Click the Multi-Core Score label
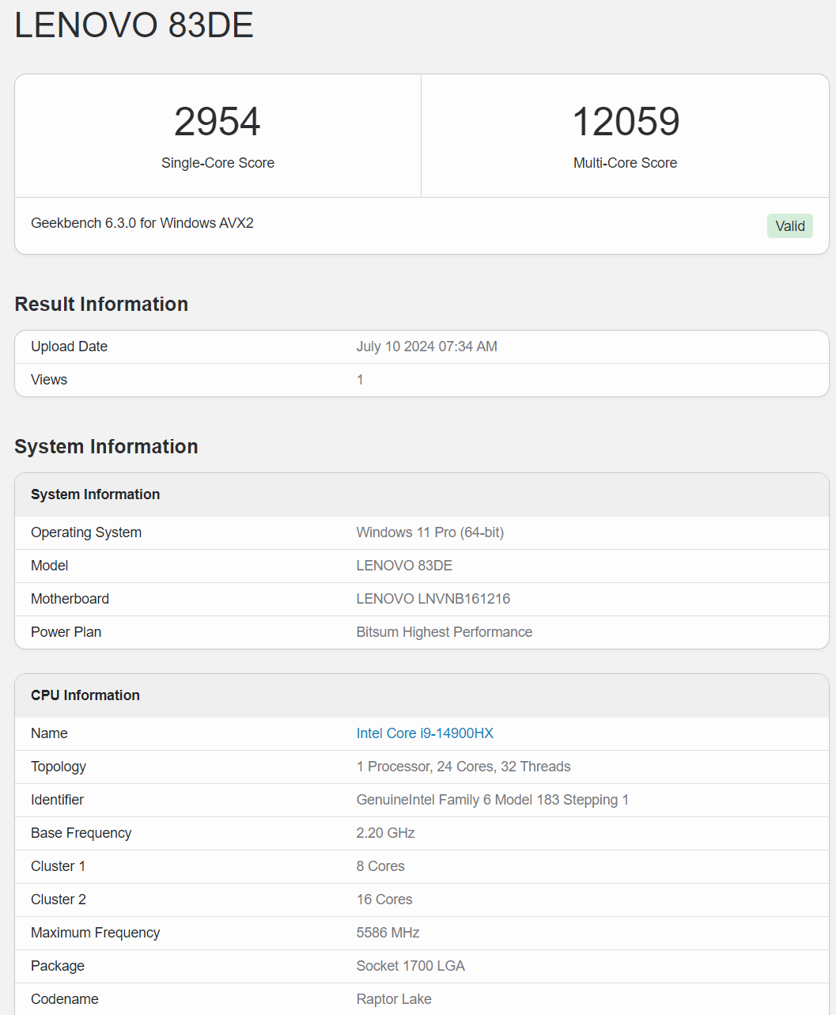 (626, 163)
